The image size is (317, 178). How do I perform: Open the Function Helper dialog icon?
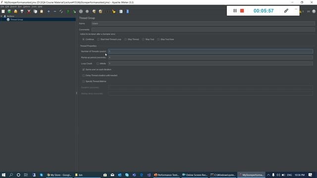121,11
